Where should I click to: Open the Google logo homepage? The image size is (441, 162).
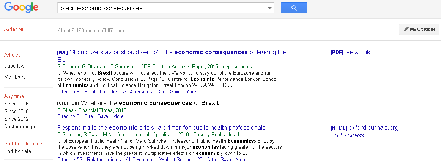point(21,8)
